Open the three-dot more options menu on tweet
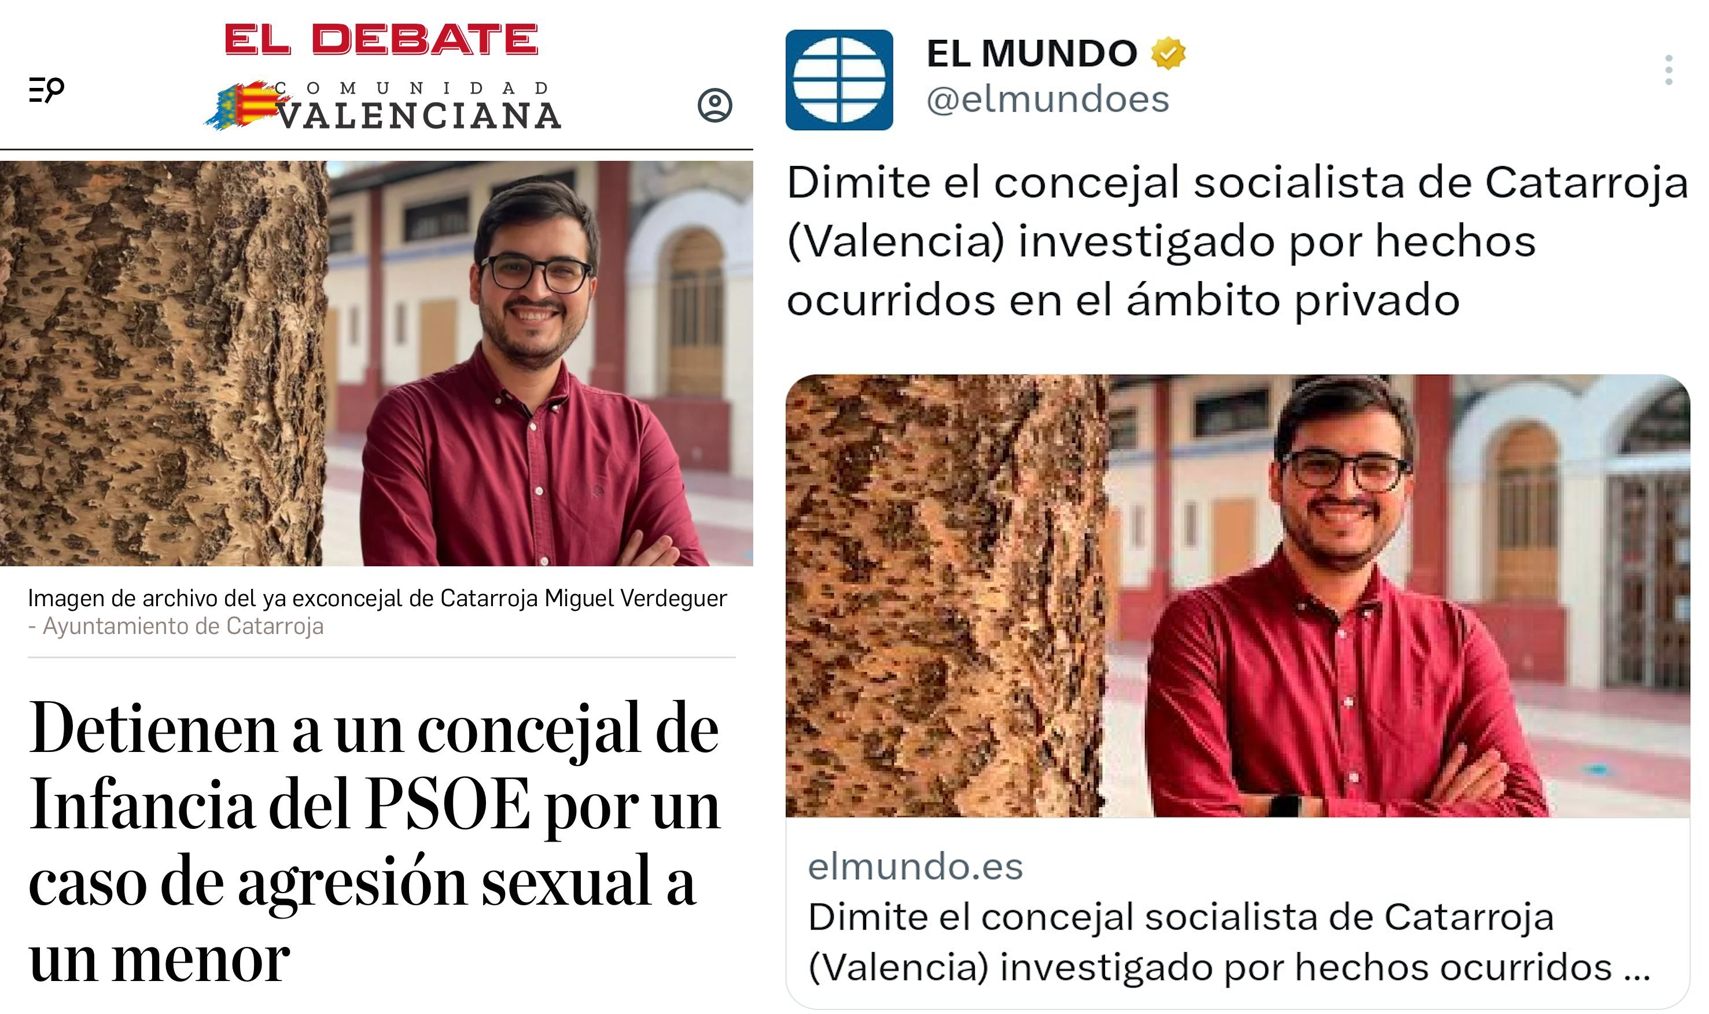 point(1669,71)
